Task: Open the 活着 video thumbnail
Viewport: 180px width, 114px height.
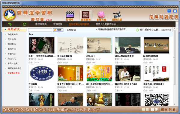Action: point(42,45)
